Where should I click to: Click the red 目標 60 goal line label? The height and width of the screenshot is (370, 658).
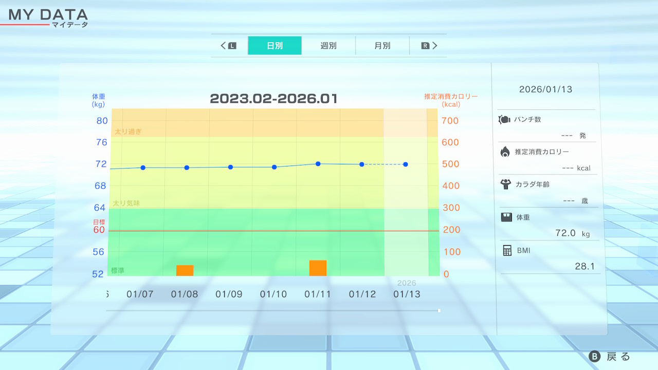[99, 227]
